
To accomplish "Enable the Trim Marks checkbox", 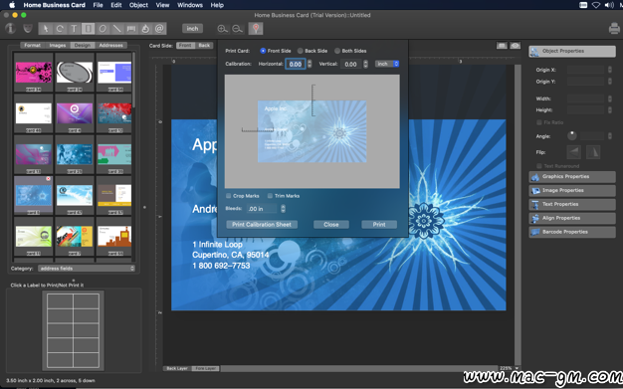I will click(270, 196).
